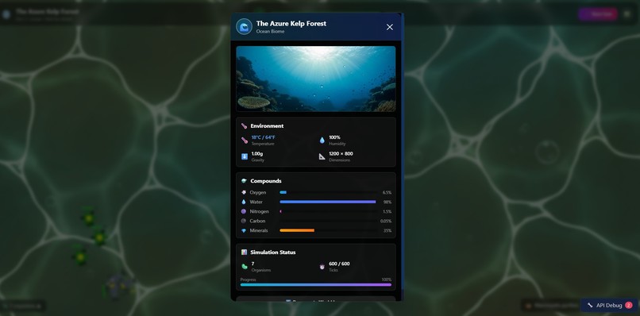Click the Progress 100% label
This screenshot has height=316, width=640.
click(x=386, y=279)
